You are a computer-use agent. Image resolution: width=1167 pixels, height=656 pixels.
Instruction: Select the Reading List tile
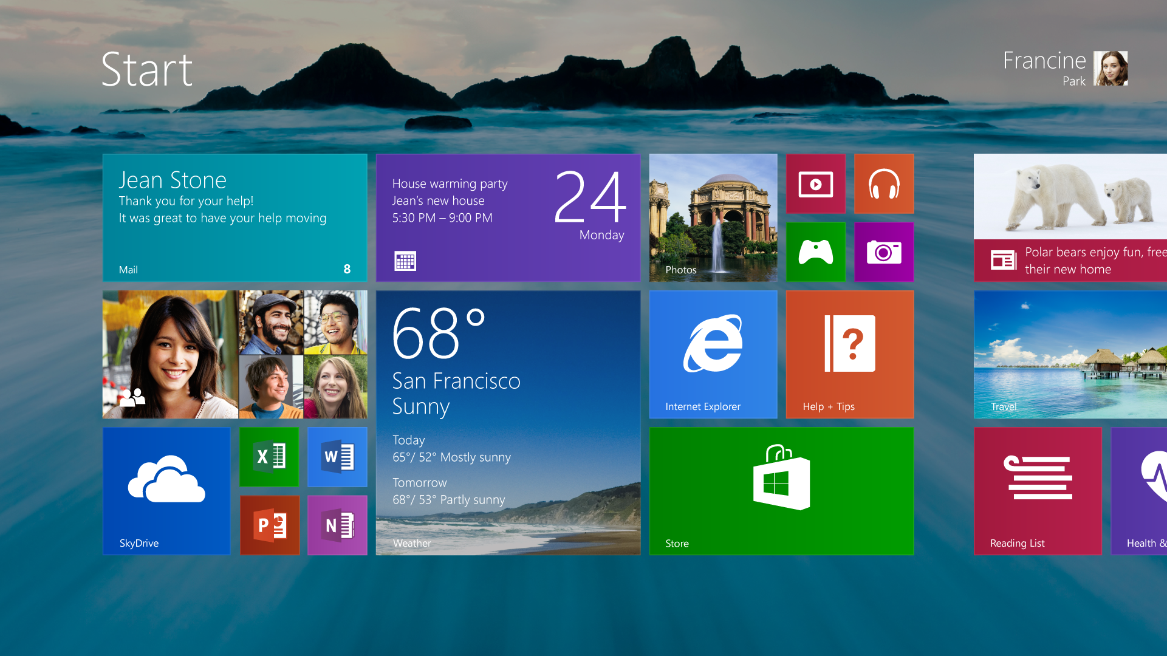coord(1039,491)
